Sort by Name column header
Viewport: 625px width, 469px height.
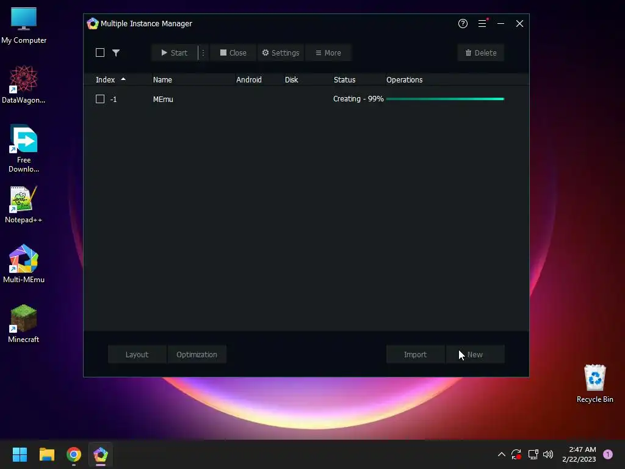(x=162, y=80)
